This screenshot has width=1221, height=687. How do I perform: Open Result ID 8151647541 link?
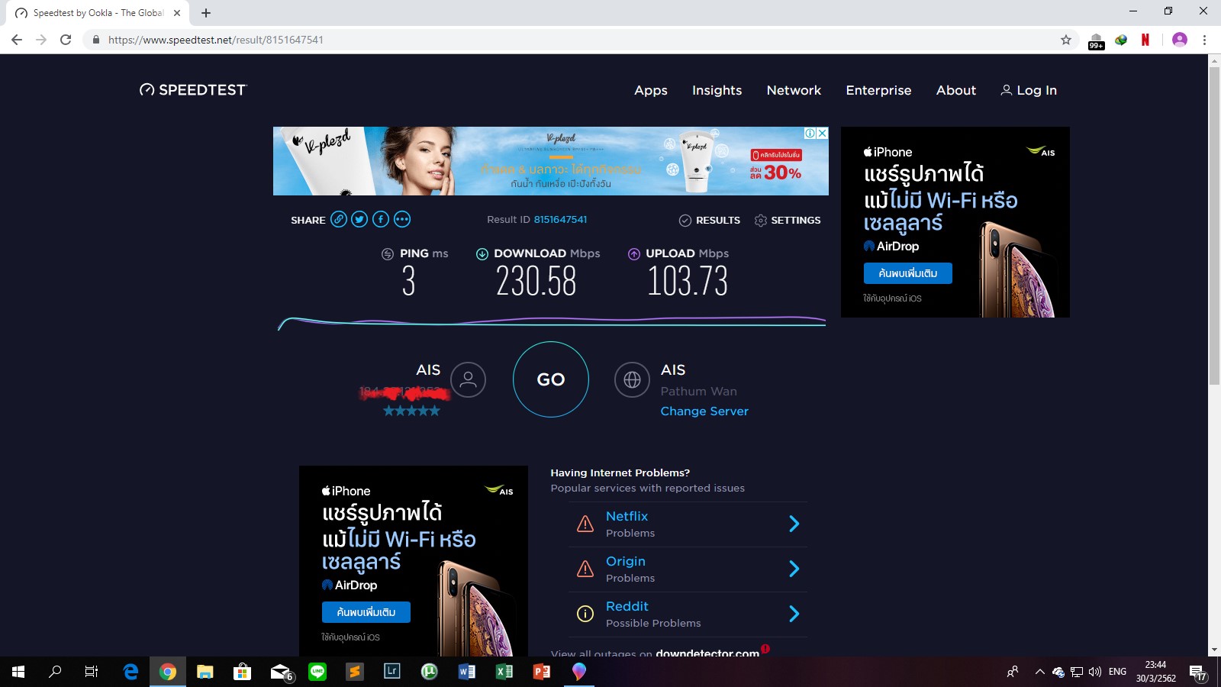coord(560,219)
